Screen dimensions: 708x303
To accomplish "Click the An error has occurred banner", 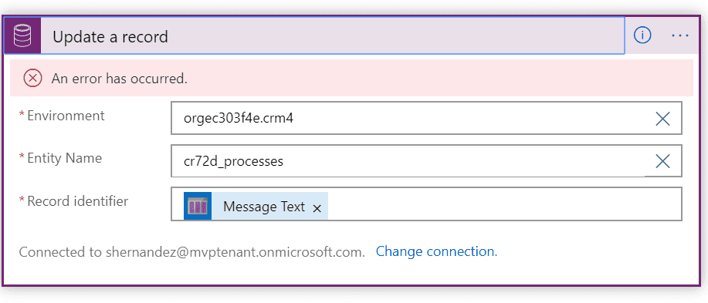I will point(351,78).
